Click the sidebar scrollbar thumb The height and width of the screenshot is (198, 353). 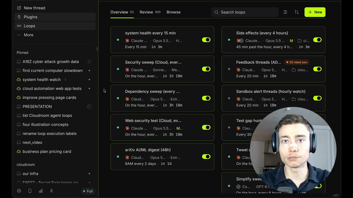[97, 49]
